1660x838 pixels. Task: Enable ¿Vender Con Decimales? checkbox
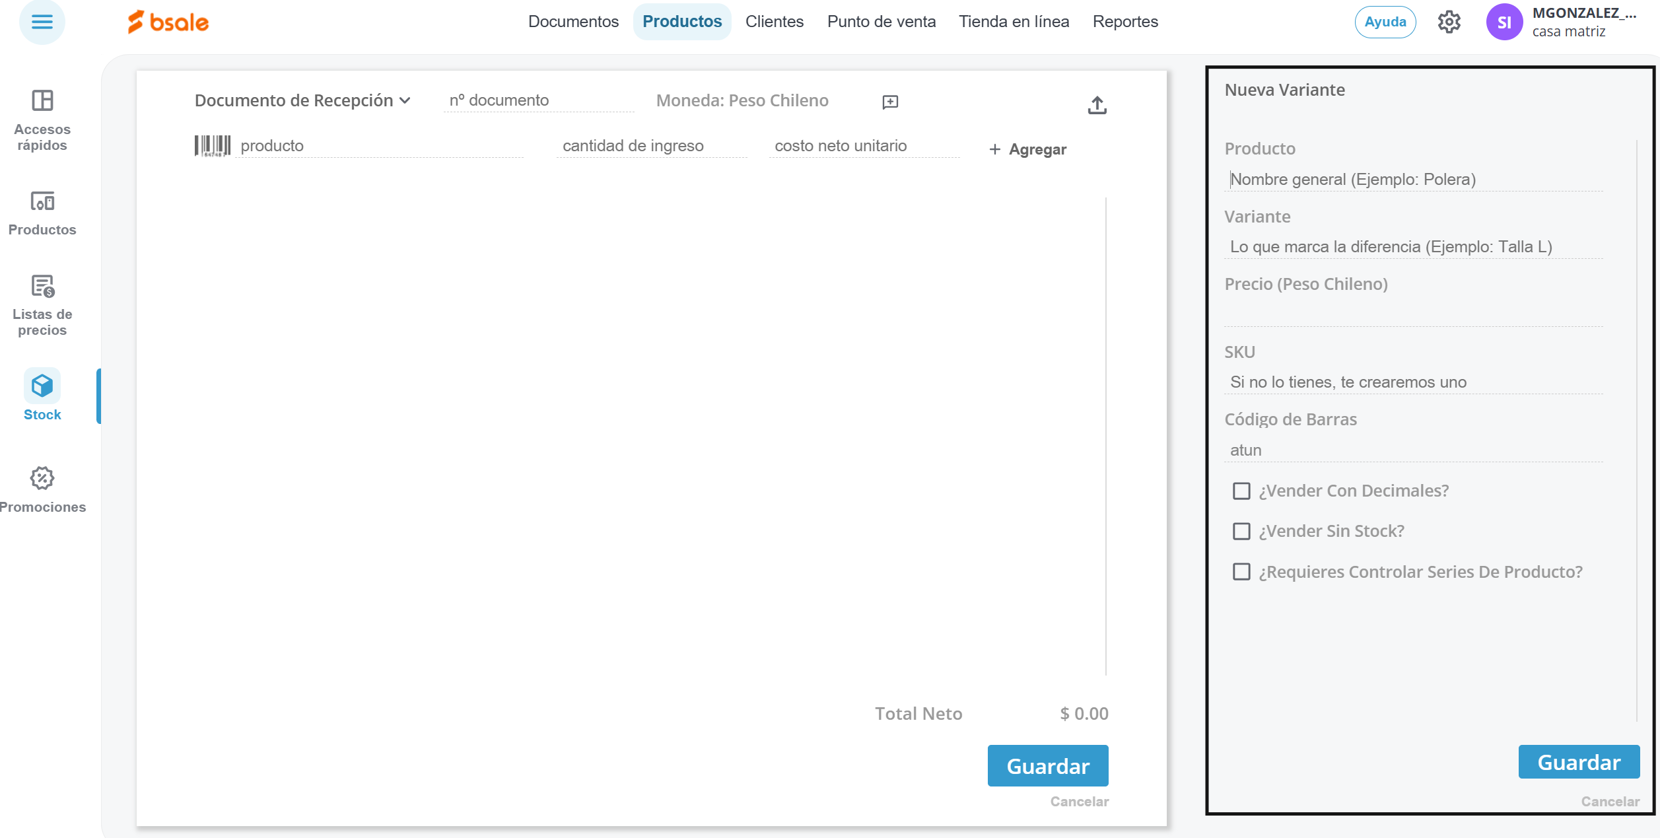(1241, 491)
